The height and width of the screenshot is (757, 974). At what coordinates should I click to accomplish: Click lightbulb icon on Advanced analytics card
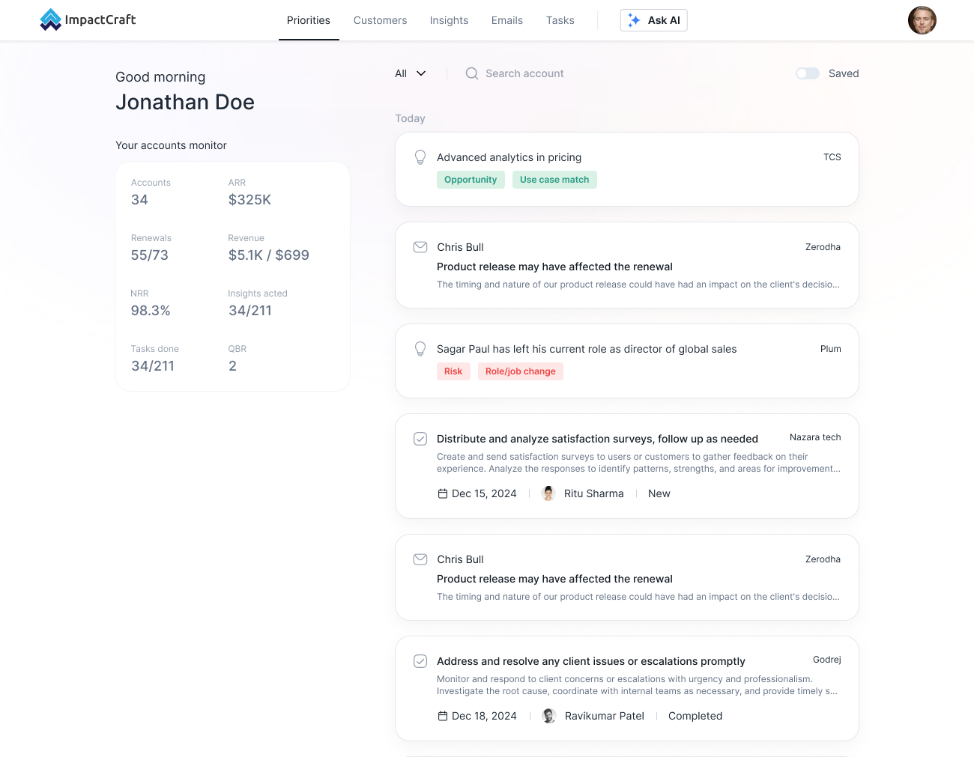(420, 157)
